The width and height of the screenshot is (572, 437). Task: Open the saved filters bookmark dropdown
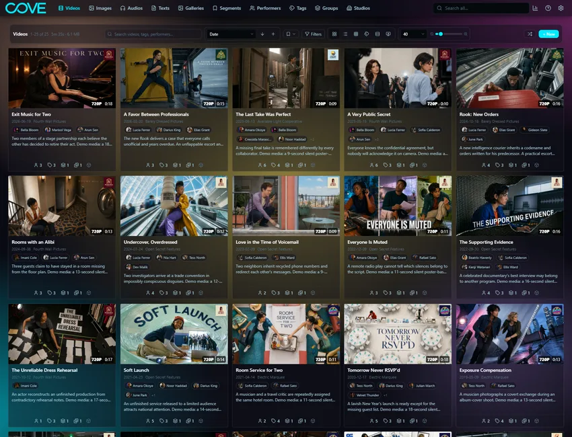(291, 34)
